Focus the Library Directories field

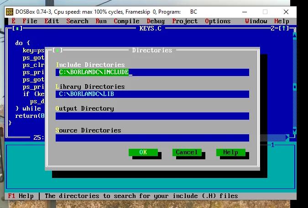coord(152,94)
